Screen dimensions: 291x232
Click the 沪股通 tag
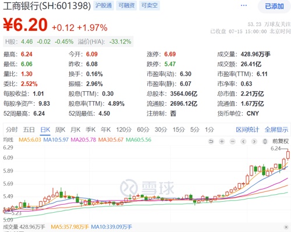click(104, 5)
